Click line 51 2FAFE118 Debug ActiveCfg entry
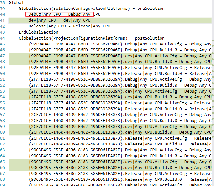This screenshot has width=215, height=188. pos(120,79)
